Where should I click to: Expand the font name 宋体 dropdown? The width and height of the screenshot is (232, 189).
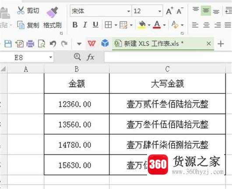point(129,11)
